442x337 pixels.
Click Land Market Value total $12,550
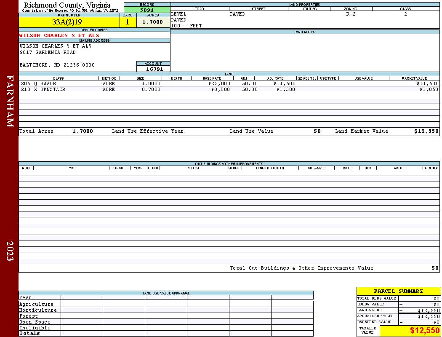(426, 131)
